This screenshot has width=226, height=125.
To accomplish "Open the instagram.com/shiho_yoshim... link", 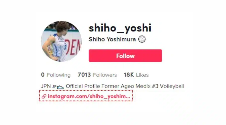I will 89,96.
